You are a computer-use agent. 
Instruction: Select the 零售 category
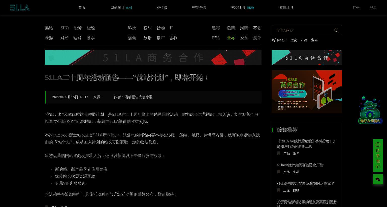pos(257,28)
